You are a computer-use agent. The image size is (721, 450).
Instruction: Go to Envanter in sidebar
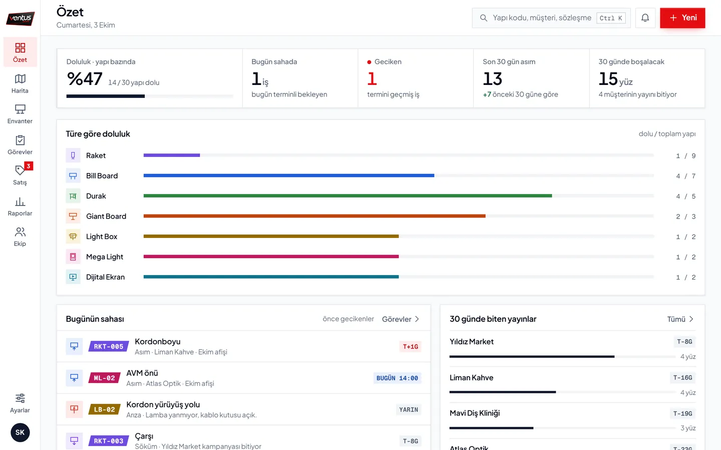tap(20, 114)
